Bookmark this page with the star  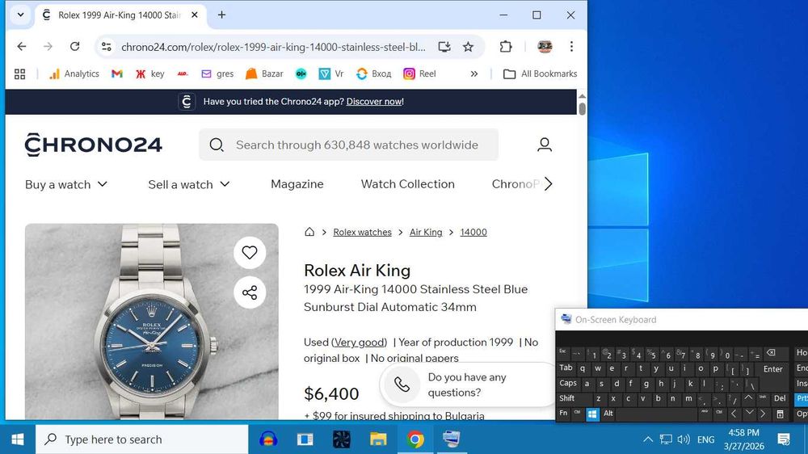click(468, 47)
